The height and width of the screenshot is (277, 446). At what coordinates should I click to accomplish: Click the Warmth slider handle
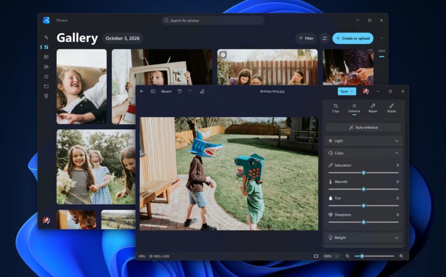[x=364, y=189]
